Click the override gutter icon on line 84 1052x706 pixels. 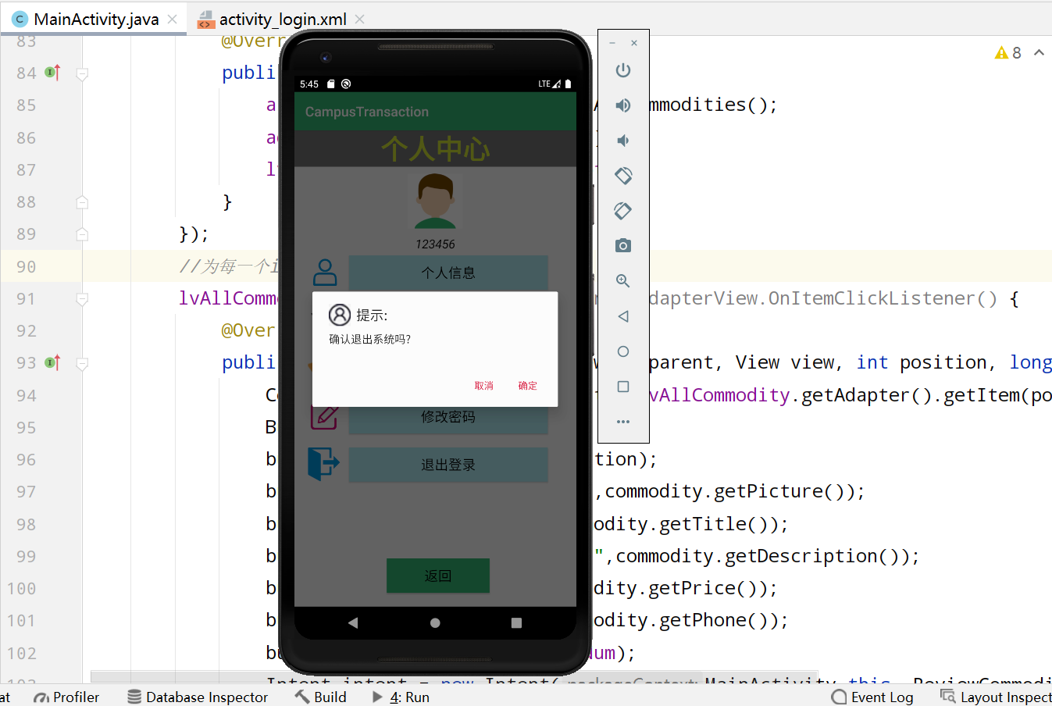52,73
